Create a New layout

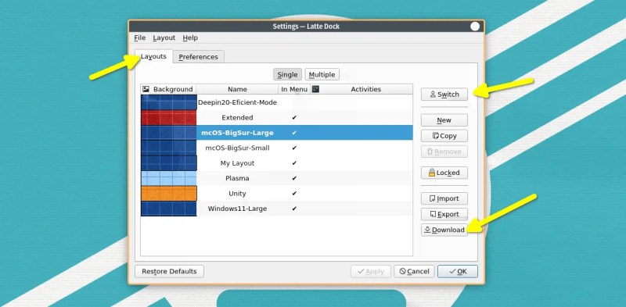pos(444,120)
